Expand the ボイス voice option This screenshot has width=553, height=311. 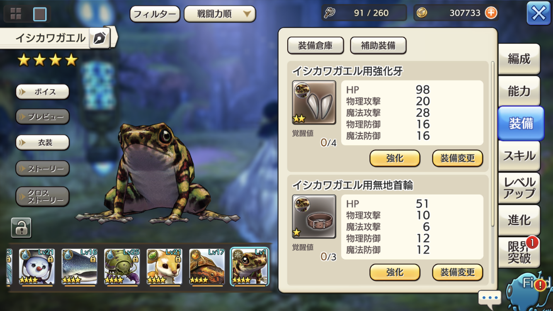pos(42,92)
